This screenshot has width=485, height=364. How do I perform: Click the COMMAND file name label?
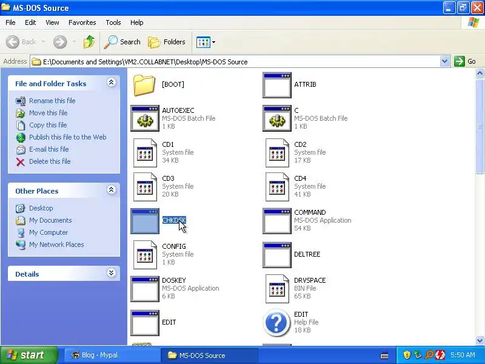click(310, 213)
